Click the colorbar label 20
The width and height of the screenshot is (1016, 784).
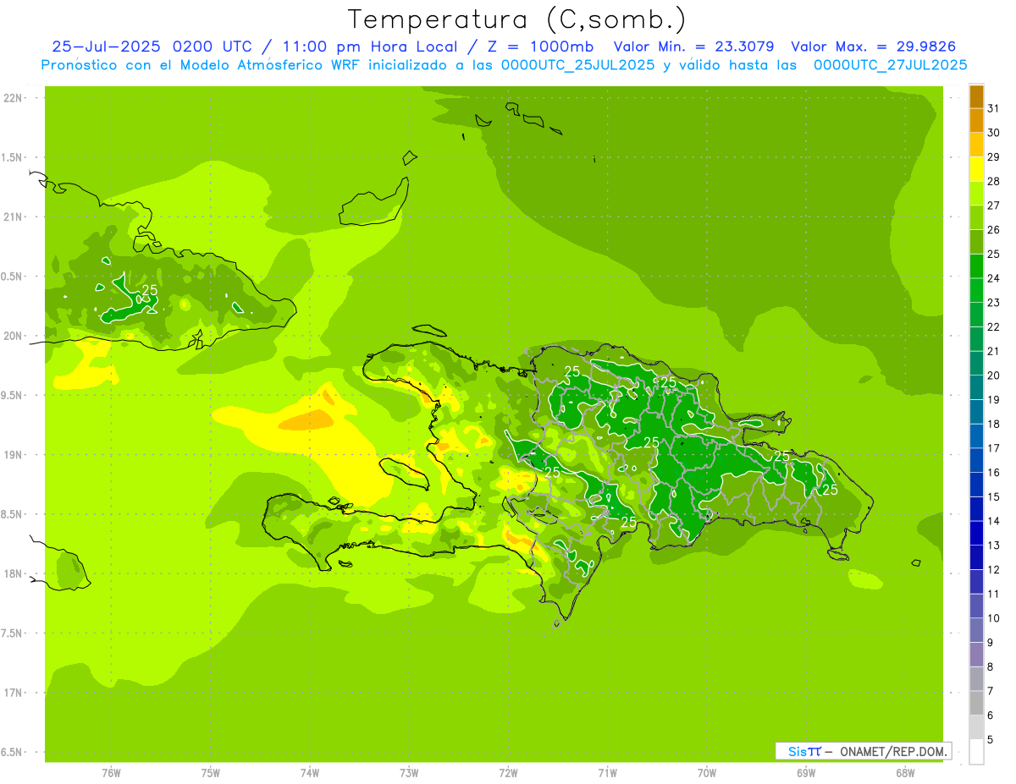(x=993, y=376)
